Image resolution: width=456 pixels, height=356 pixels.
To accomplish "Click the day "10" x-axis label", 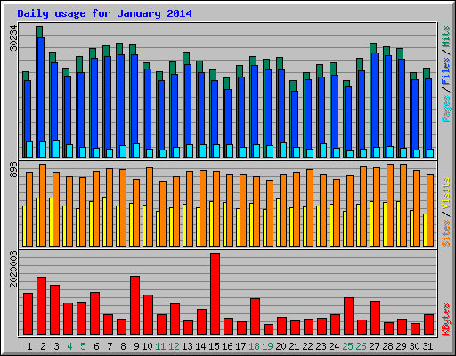I will [x=147, y=346].
